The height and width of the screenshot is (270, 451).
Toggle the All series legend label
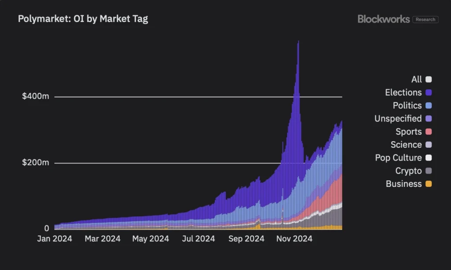point(417,79)
